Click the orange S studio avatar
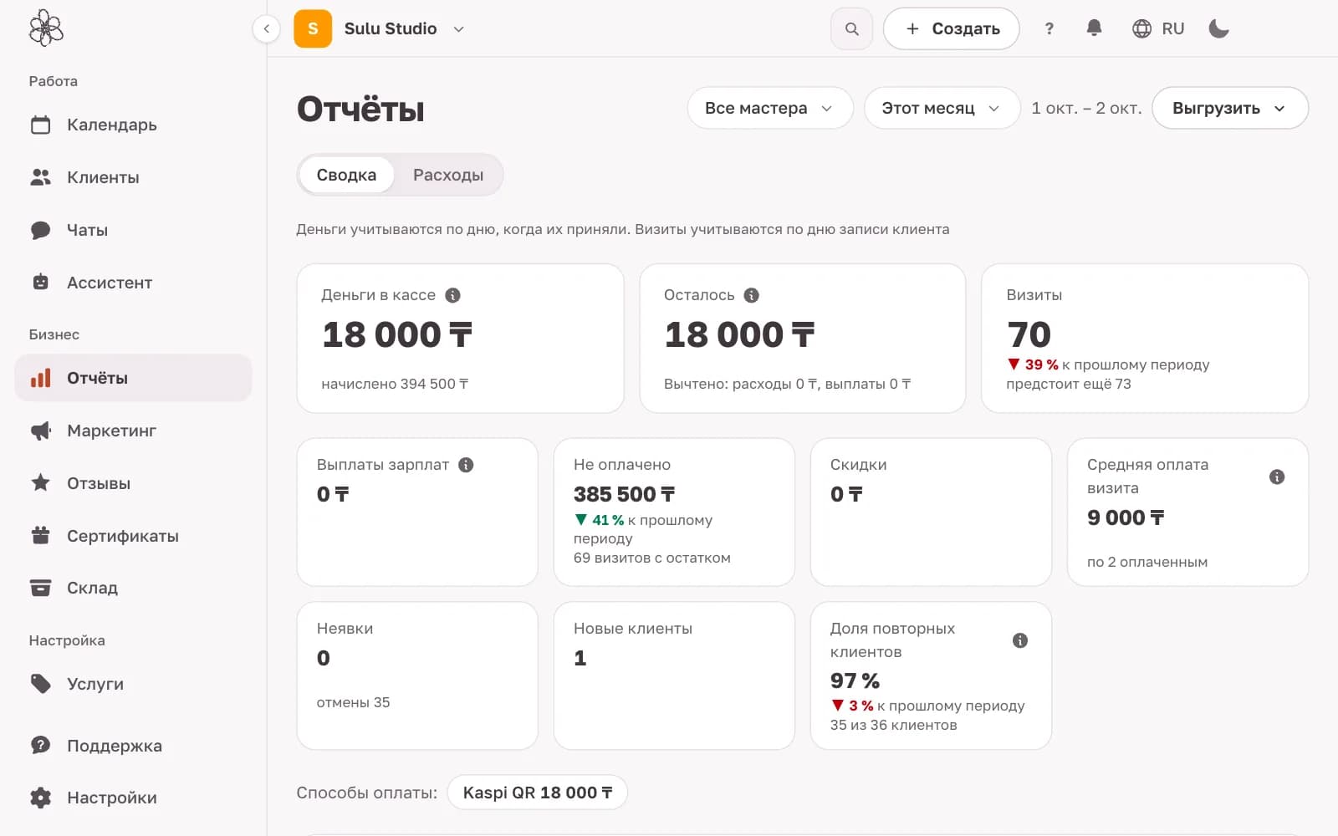Image resolution: width=1338 pixels, height=836 pixels. [x=313, y=28]
